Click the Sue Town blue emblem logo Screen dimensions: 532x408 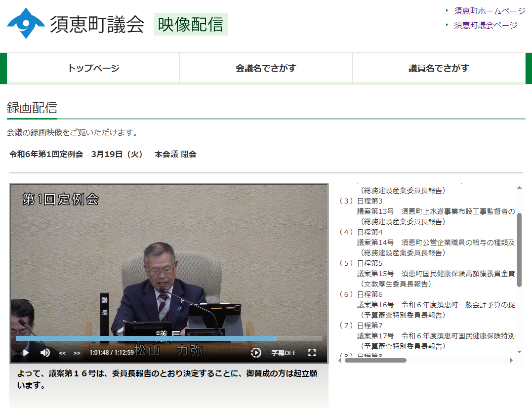point(26,23)
